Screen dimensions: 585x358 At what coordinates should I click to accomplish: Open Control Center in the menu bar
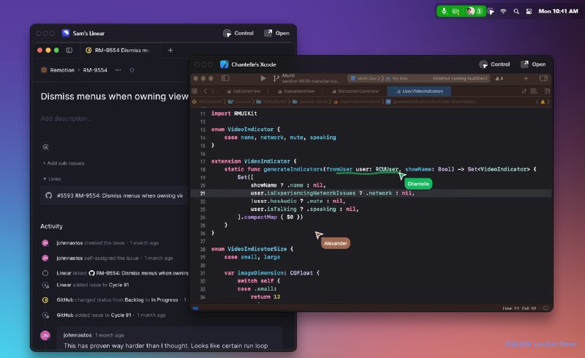pos(529,11)
